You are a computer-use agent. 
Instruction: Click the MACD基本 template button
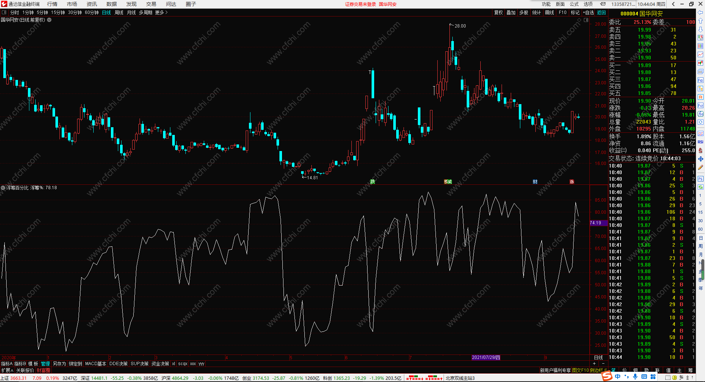point(95,364)
